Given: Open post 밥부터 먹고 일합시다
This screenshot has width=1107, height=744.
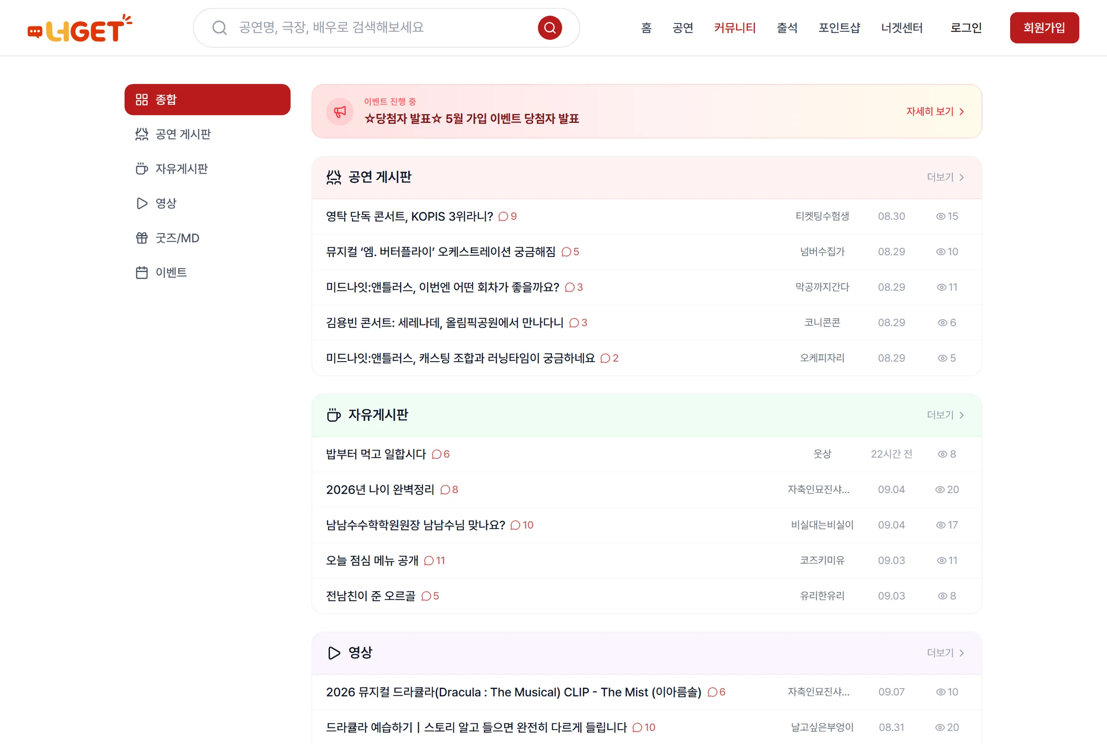Looking at the screenshot, I should click(376, 454).
